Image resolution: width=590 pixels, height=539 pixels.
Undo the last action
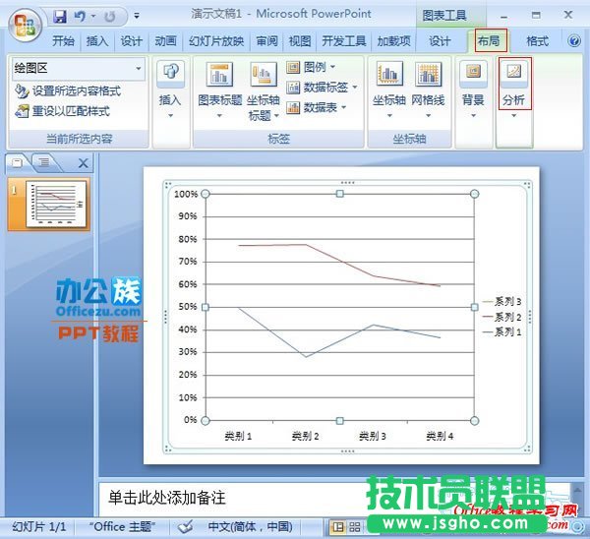pos(80,16)
